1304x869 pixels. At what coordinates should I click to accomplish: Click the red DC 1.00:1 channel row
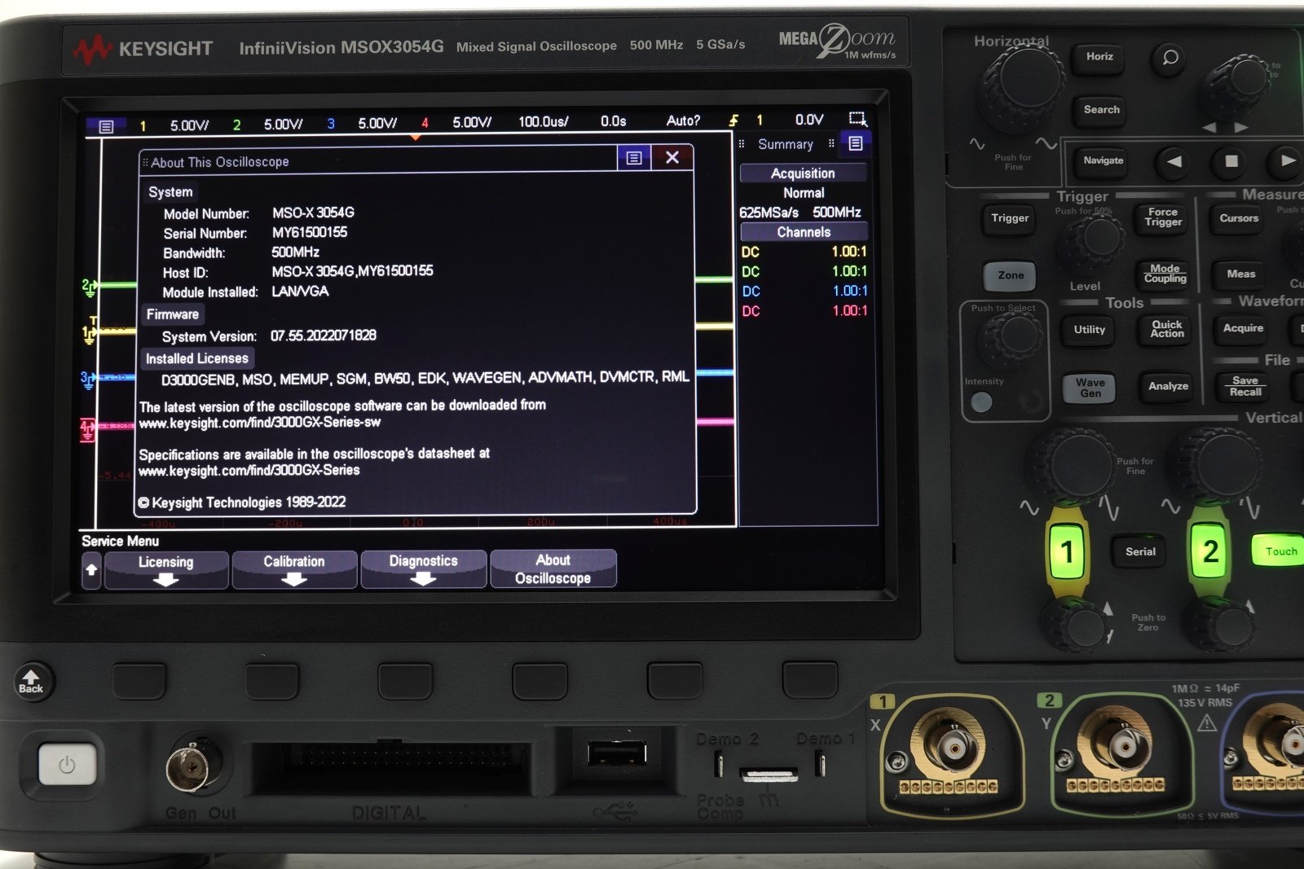point(804,310)
